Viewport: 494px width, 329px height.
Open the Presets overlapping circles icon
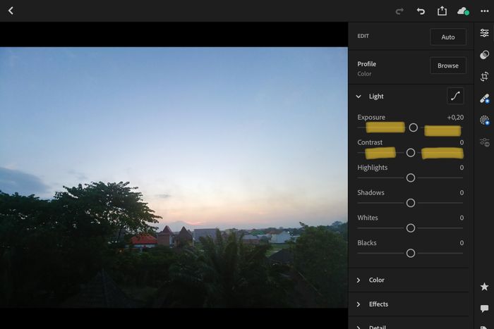tap(485, 55)
